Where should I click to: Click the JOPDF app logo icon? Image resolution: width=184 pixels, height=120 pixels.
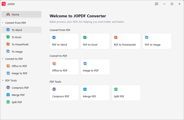[x=4, y=4]
